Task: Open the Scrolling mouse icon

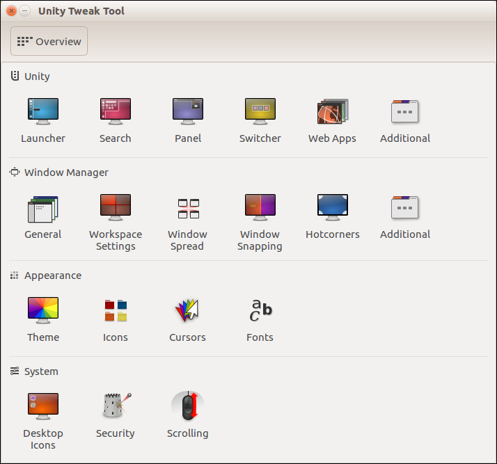Action: [x=188, y=406]
